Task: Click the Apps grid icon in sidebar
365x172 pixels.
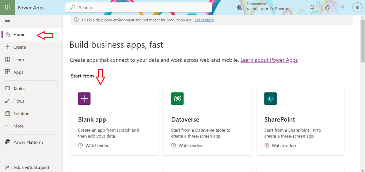Action: point(8,72)
